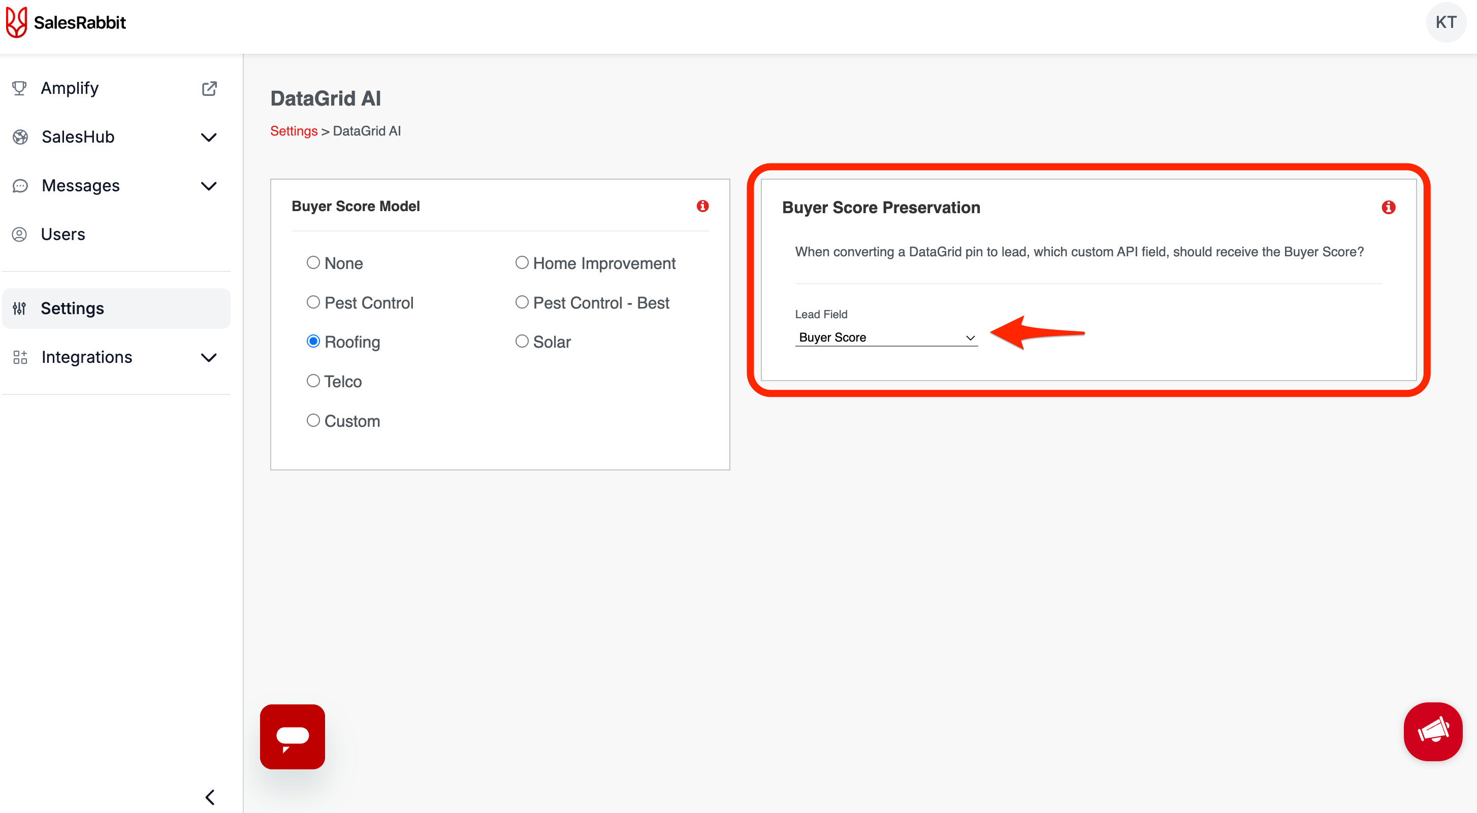Image resolution: width=1477 pixels, height=813 pixels.
Task: Expand the Integrations menu chevron
Action: tap(209, 357)
